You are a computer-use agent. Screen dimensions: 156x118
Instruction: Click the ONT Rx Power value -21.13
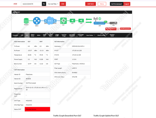[x=41, y=50]
